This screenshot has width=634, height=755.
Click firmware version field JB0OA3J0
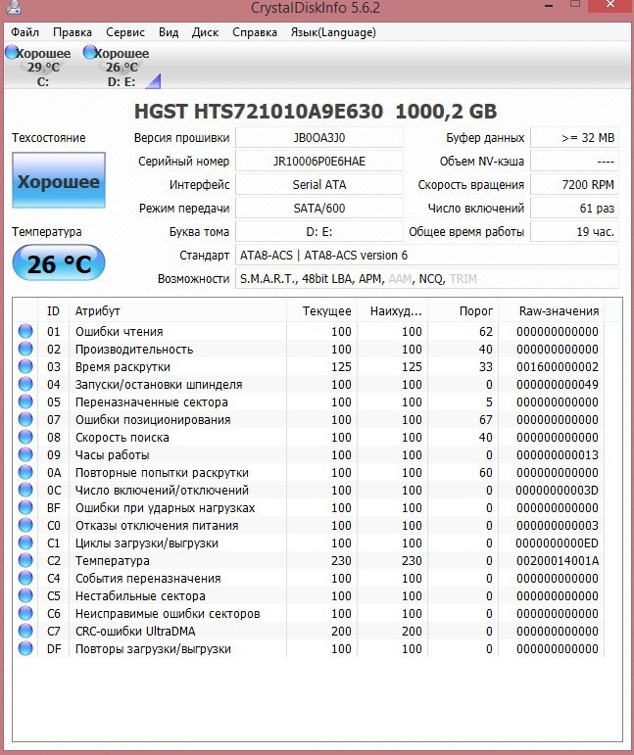[x=318, y=138]
